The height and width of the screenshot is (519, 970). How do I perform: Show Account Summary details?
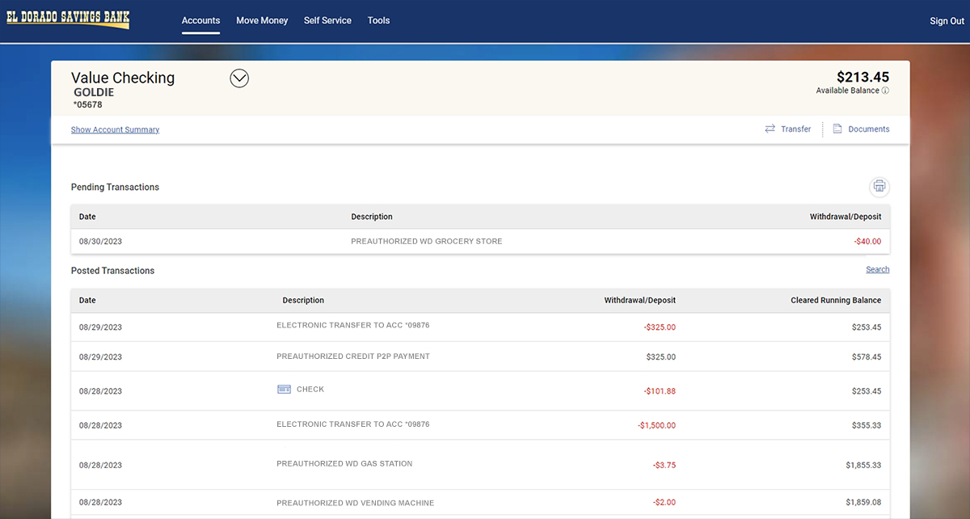click(115, 129)
